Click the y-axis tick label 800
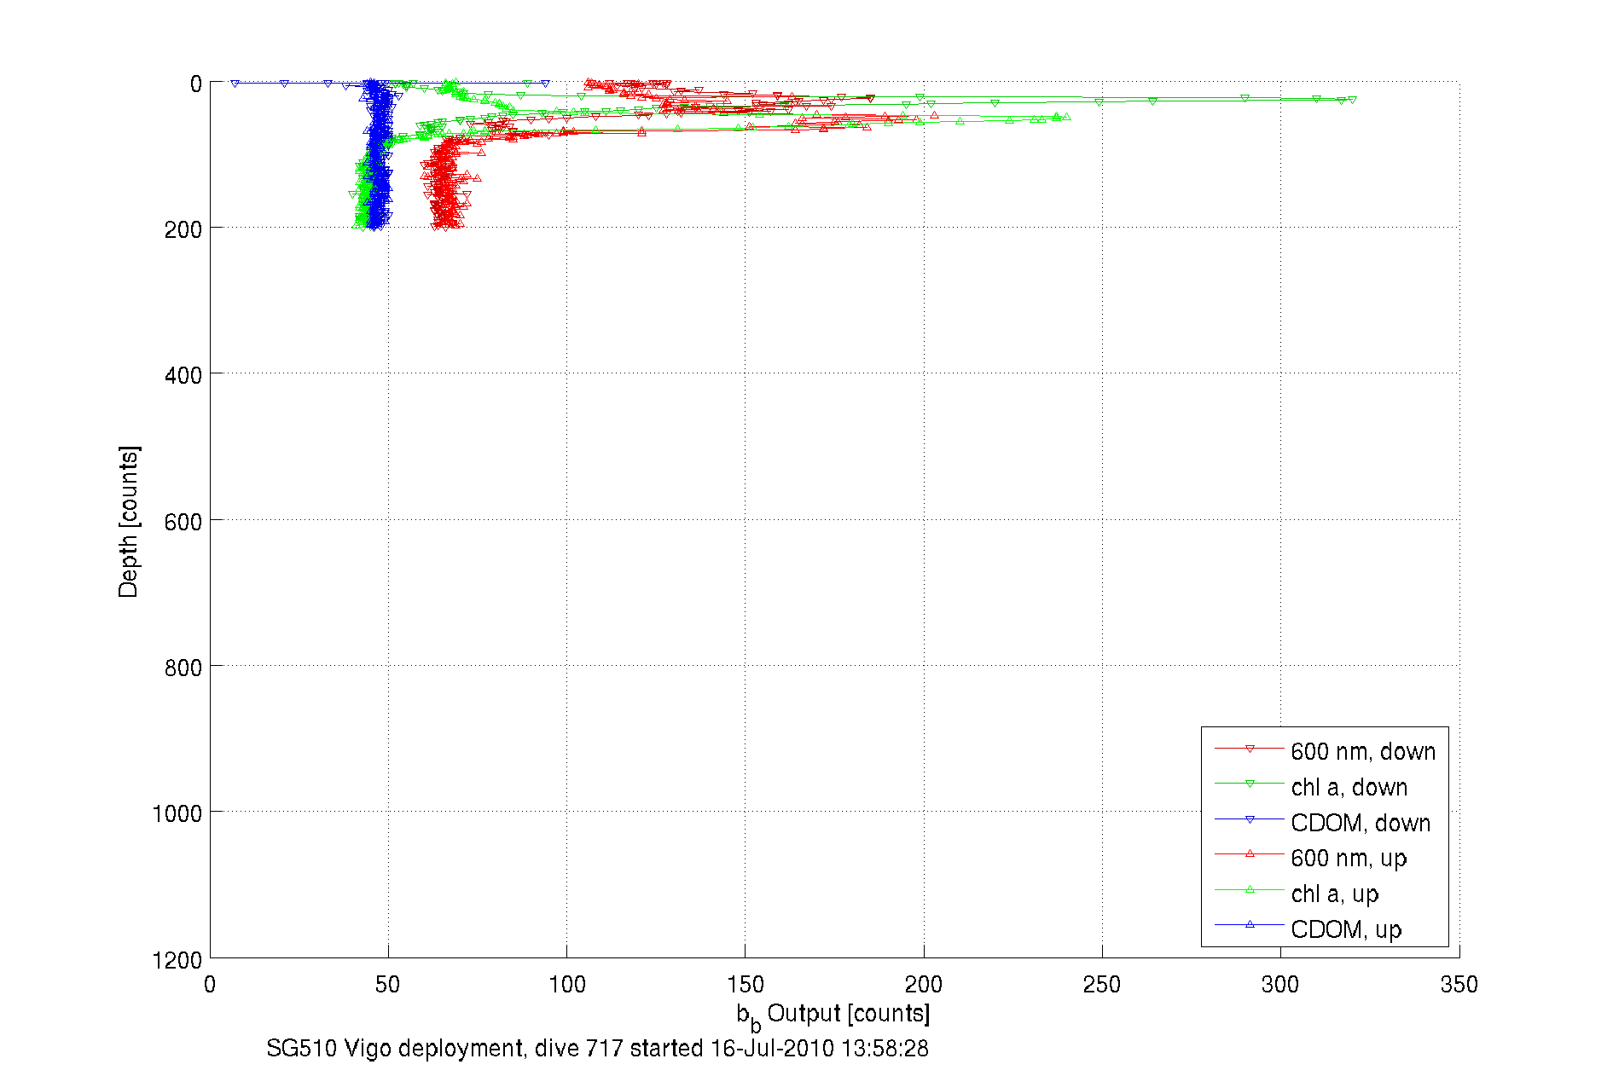The image size is (1613, 1076). [183, 668]
